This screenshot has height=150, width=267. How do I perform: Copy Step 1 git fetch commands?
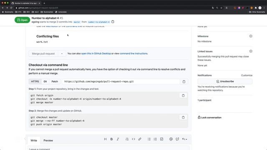pyautogui.click(x=183, y=95)
